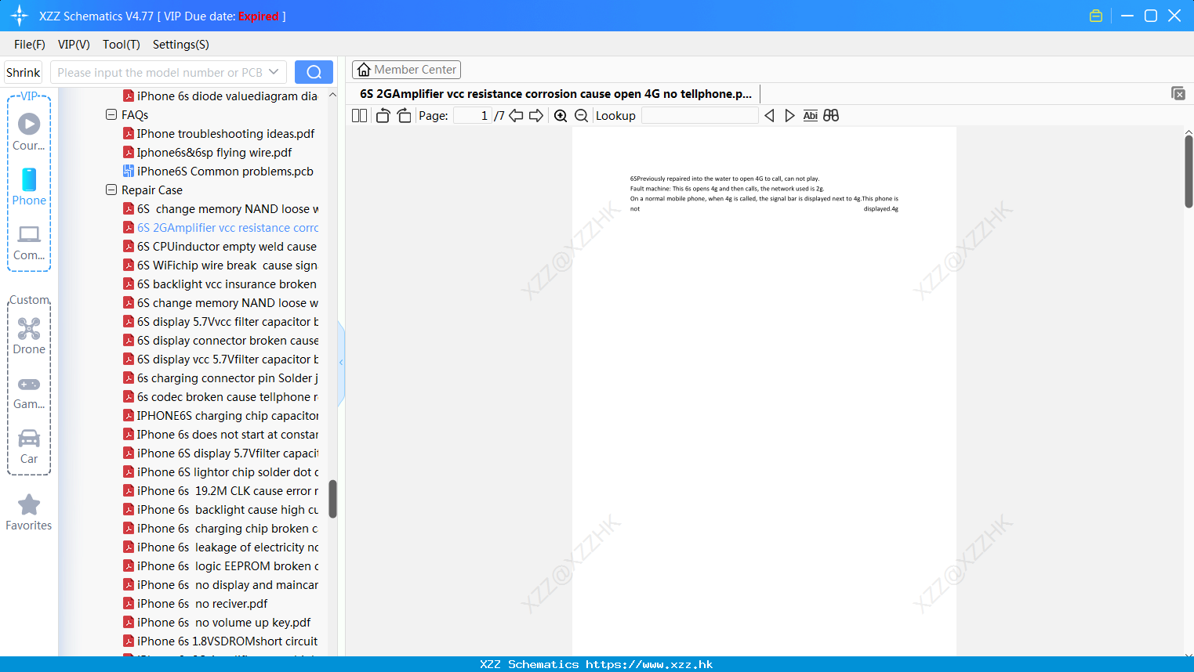Open 6S WiFichip wire break case

[220, 266]
